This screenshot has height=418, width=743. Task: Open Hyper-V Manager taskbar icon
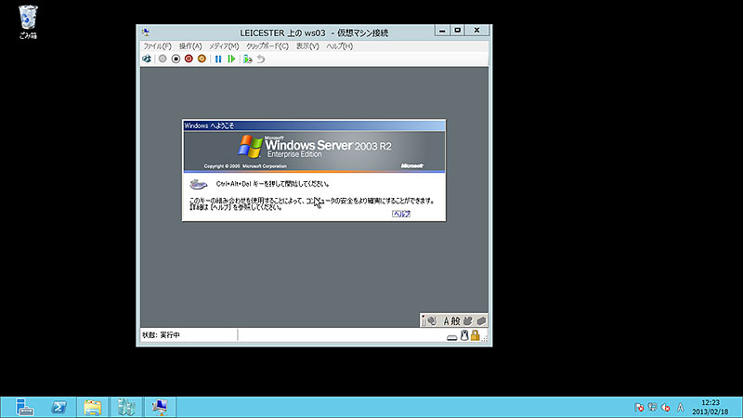pyautogui.click(x=126, y=407)
